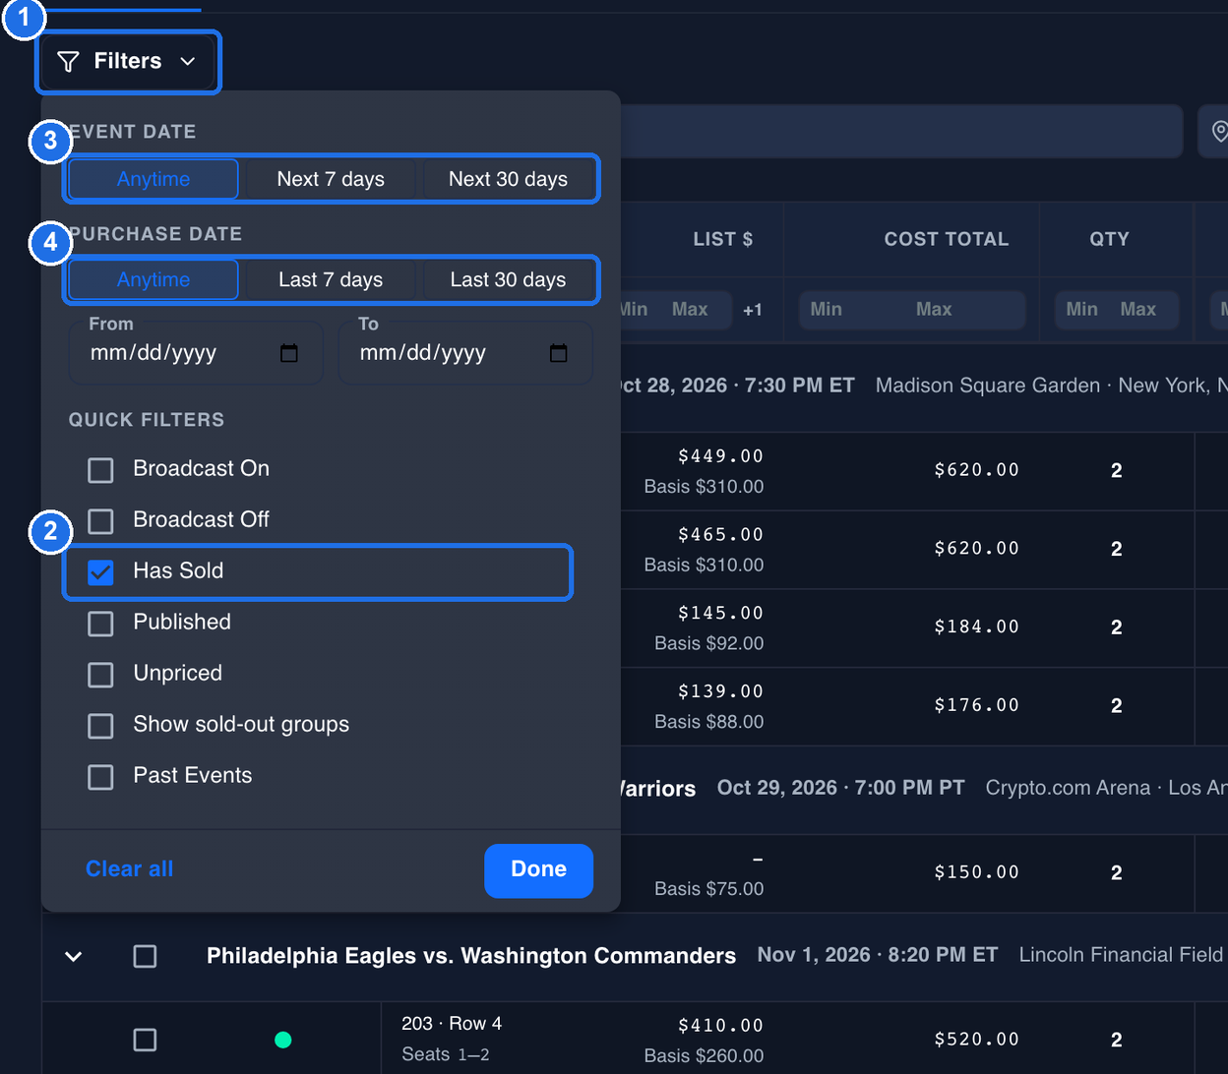Click the Done button

(x=538, y=870)
